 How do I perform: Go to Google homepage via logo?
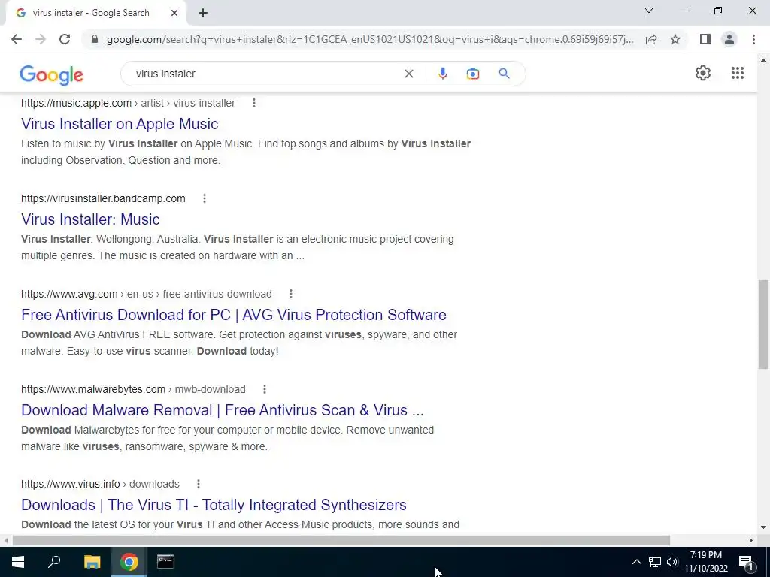point(52,74)
